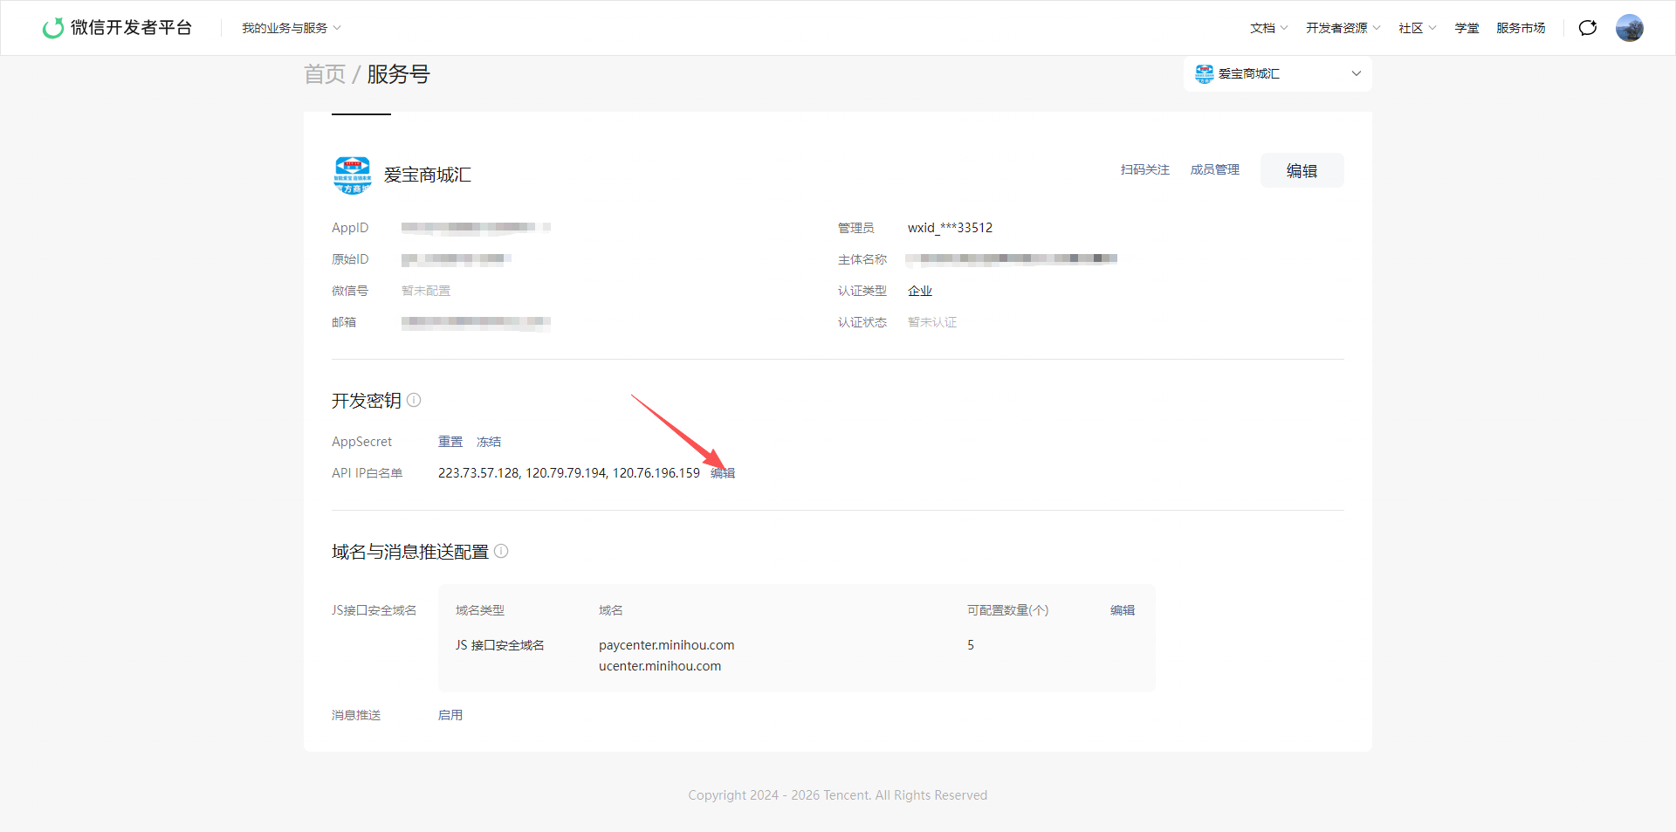Screen dimensions: 1676x832
Task: Open the 社区 dropdown menu
Action: [1417, 28]
